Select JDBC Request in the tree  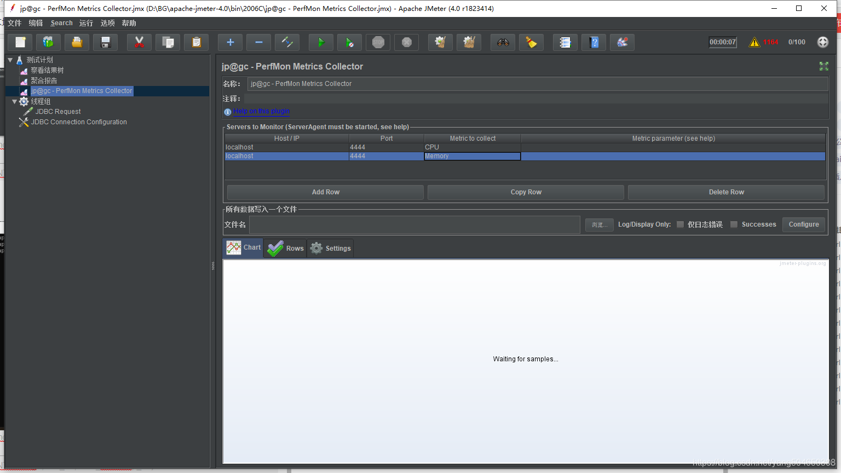pyautogui.click(x=58, y=112)
